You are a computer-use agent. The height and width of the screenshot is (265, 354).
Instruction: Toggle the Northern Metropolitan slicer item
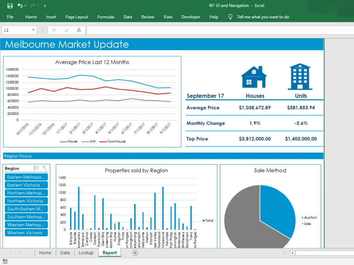(x=26, y=193)
